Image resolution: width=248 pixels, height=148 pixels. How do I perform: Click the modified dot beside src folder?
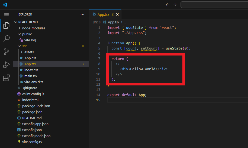pos(83,46)
